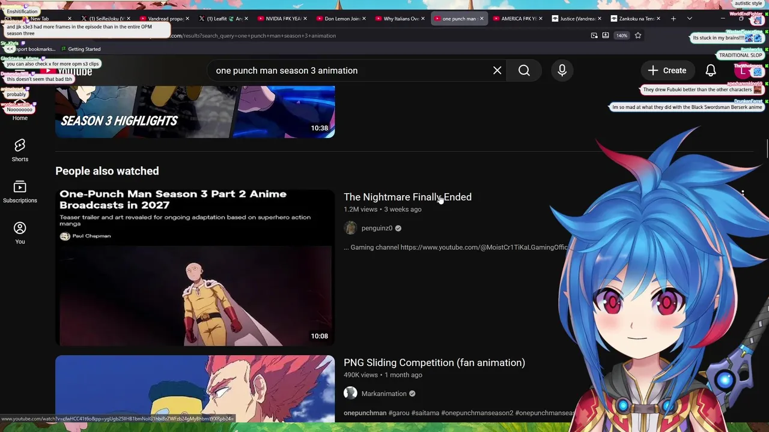Open the PNG Sliding Competition thumbnail
Image resolution: width=769 pixels, height=432 pixels.
[195, 389]
